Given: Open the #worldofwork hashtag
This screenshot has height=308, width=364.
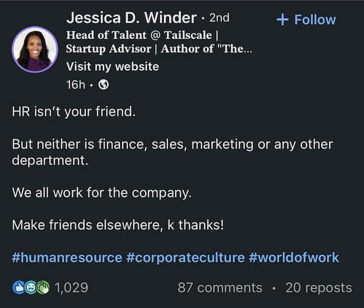Looking at the screenshot, I should pos(294,257).
